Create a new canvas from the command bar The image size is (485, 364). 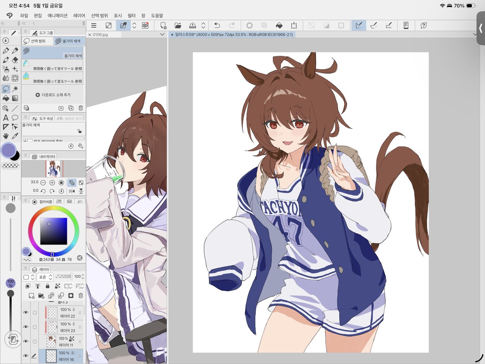click(x=163, y=25)
